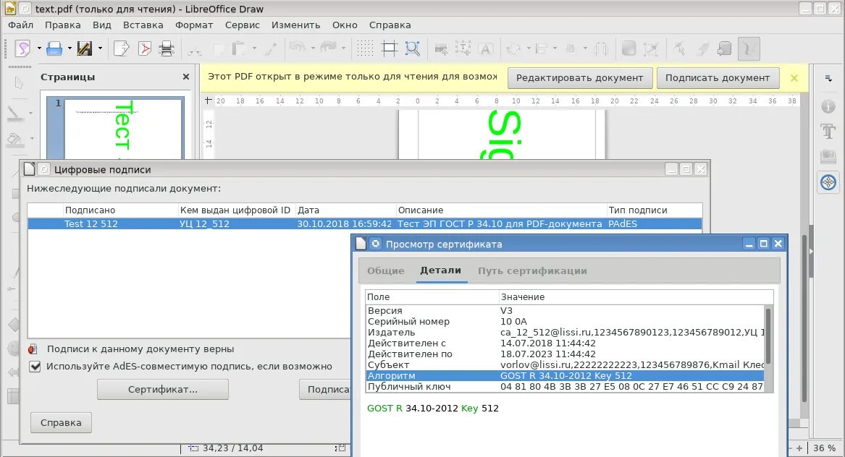Open sidebar Gallery panel icon
This screenshot has width=845, height=457.
pos(828,157)
